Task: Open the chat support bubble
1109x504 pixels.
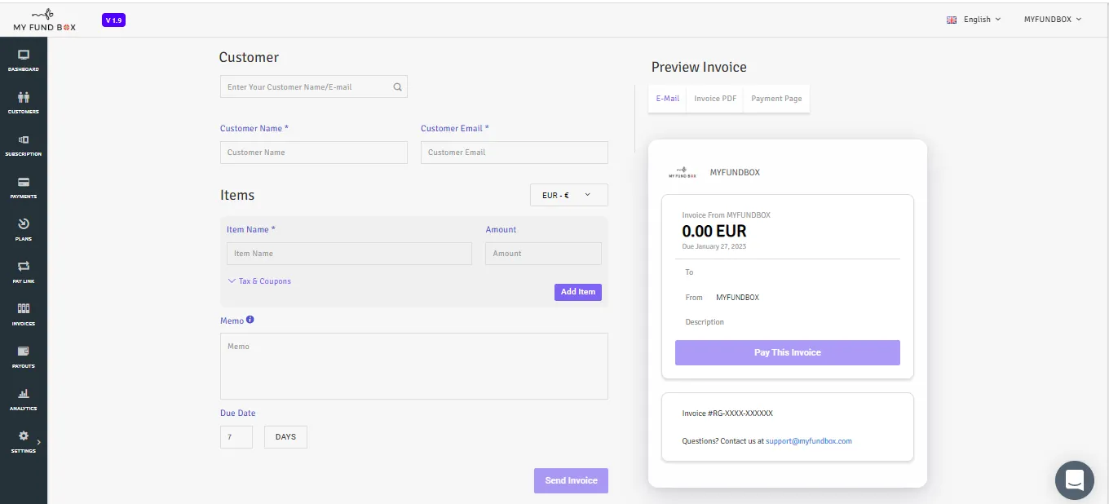Action: tap(1075, 480)
